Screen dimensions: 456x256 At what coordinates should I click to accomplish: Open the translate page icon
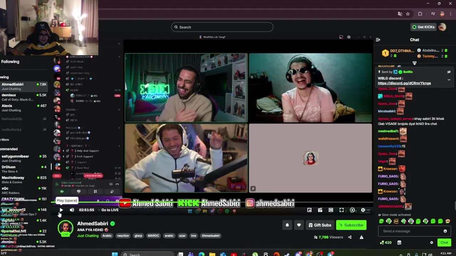pos(400,14)
